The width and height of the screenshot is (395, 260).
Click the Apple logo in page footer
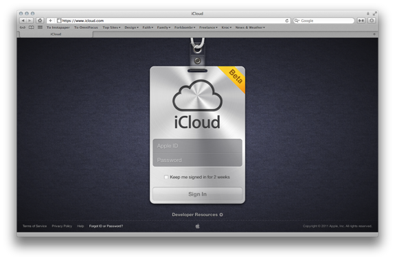(198, 226)
